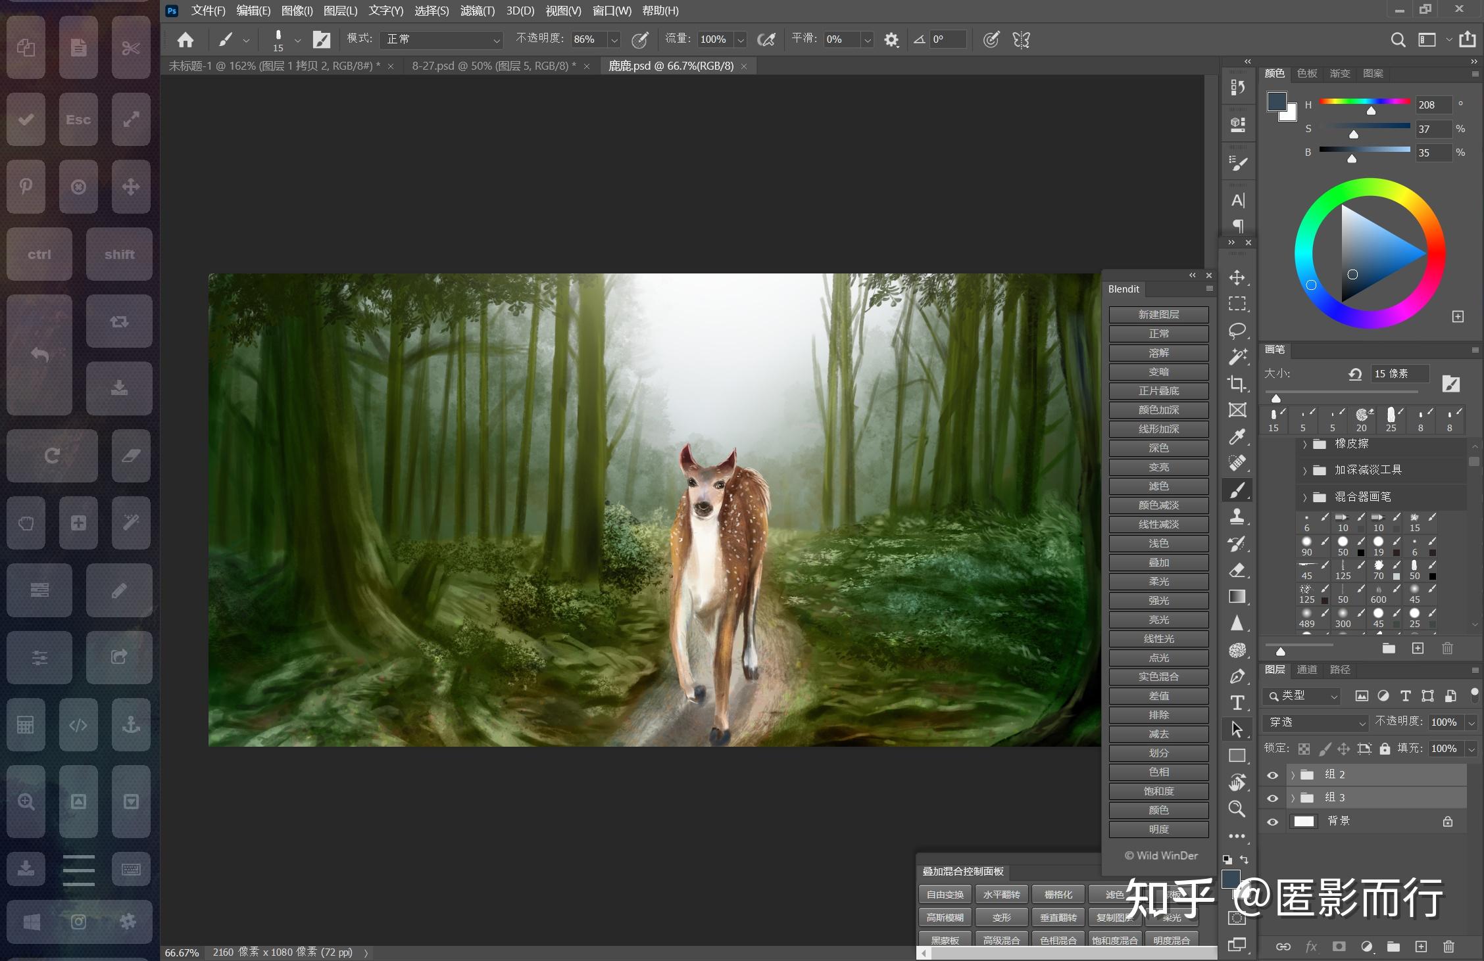Select the Clone Stamp tool

click(1237, 517)
